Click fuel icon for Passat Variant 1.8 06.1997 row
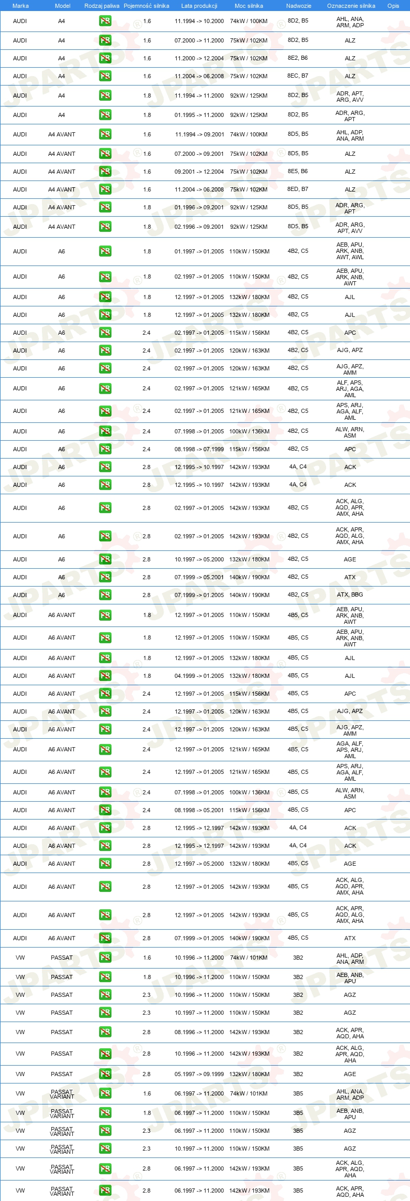This screenshot has width=410, height=1201. 105,1113
